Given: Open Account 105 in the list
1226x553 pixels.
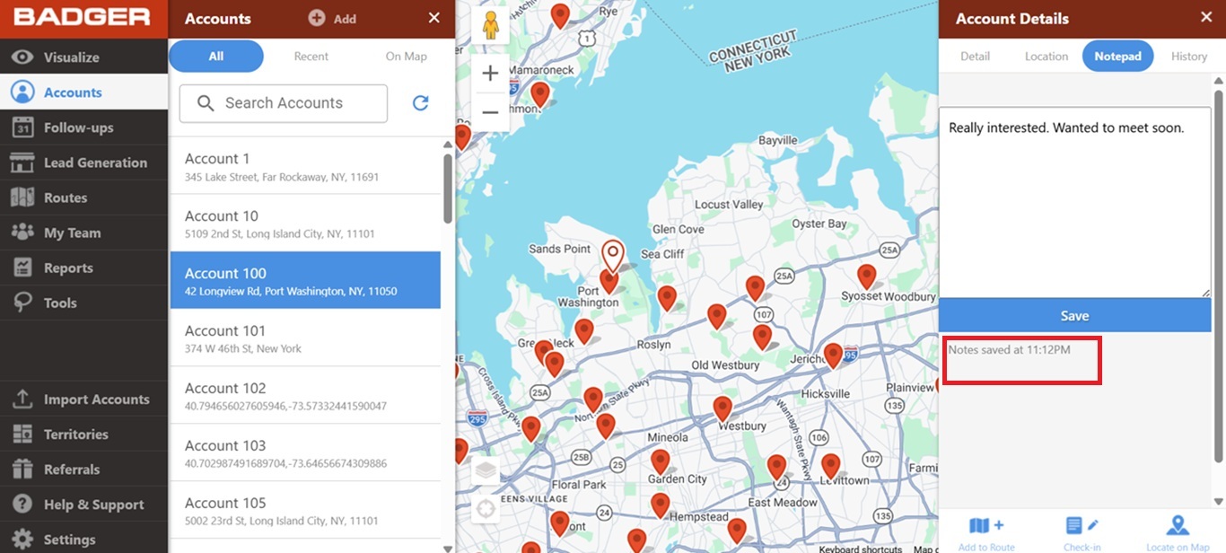Looking at the screenshot, I should click(x=305, y=510).
